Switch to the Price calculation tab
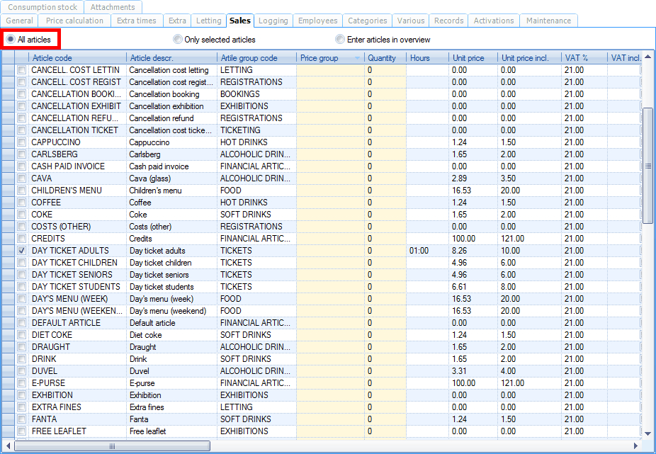Screen dimensions: 656x454 tap(74, 21)
